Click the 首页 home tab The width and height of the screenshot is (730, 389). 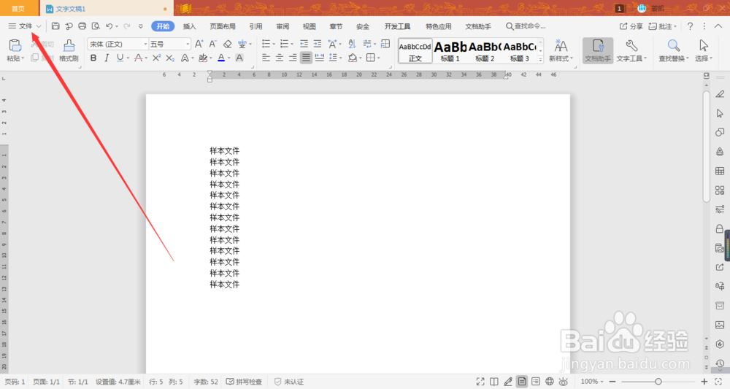click(18, 9)
